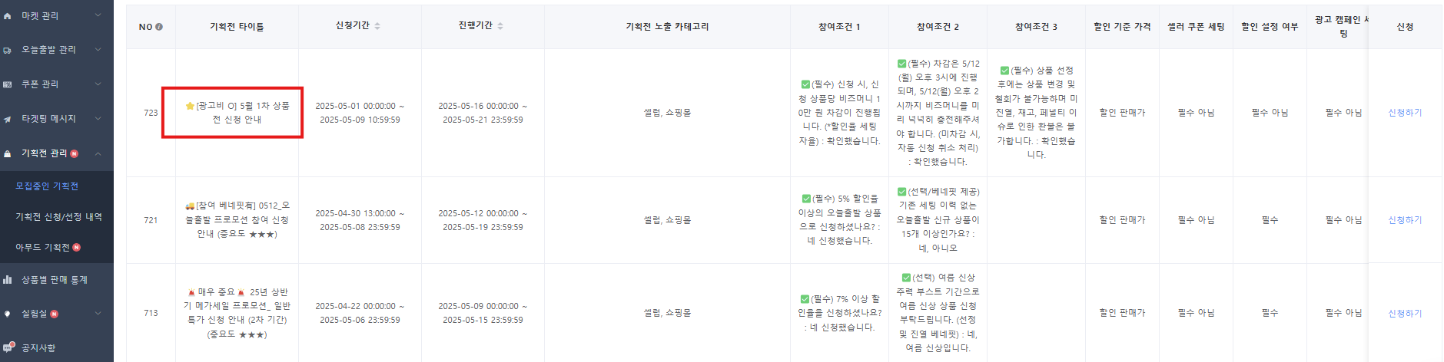Click the info icon next to NO
The height and width of the screenshot is (362, 1444).
pos(159,27)
